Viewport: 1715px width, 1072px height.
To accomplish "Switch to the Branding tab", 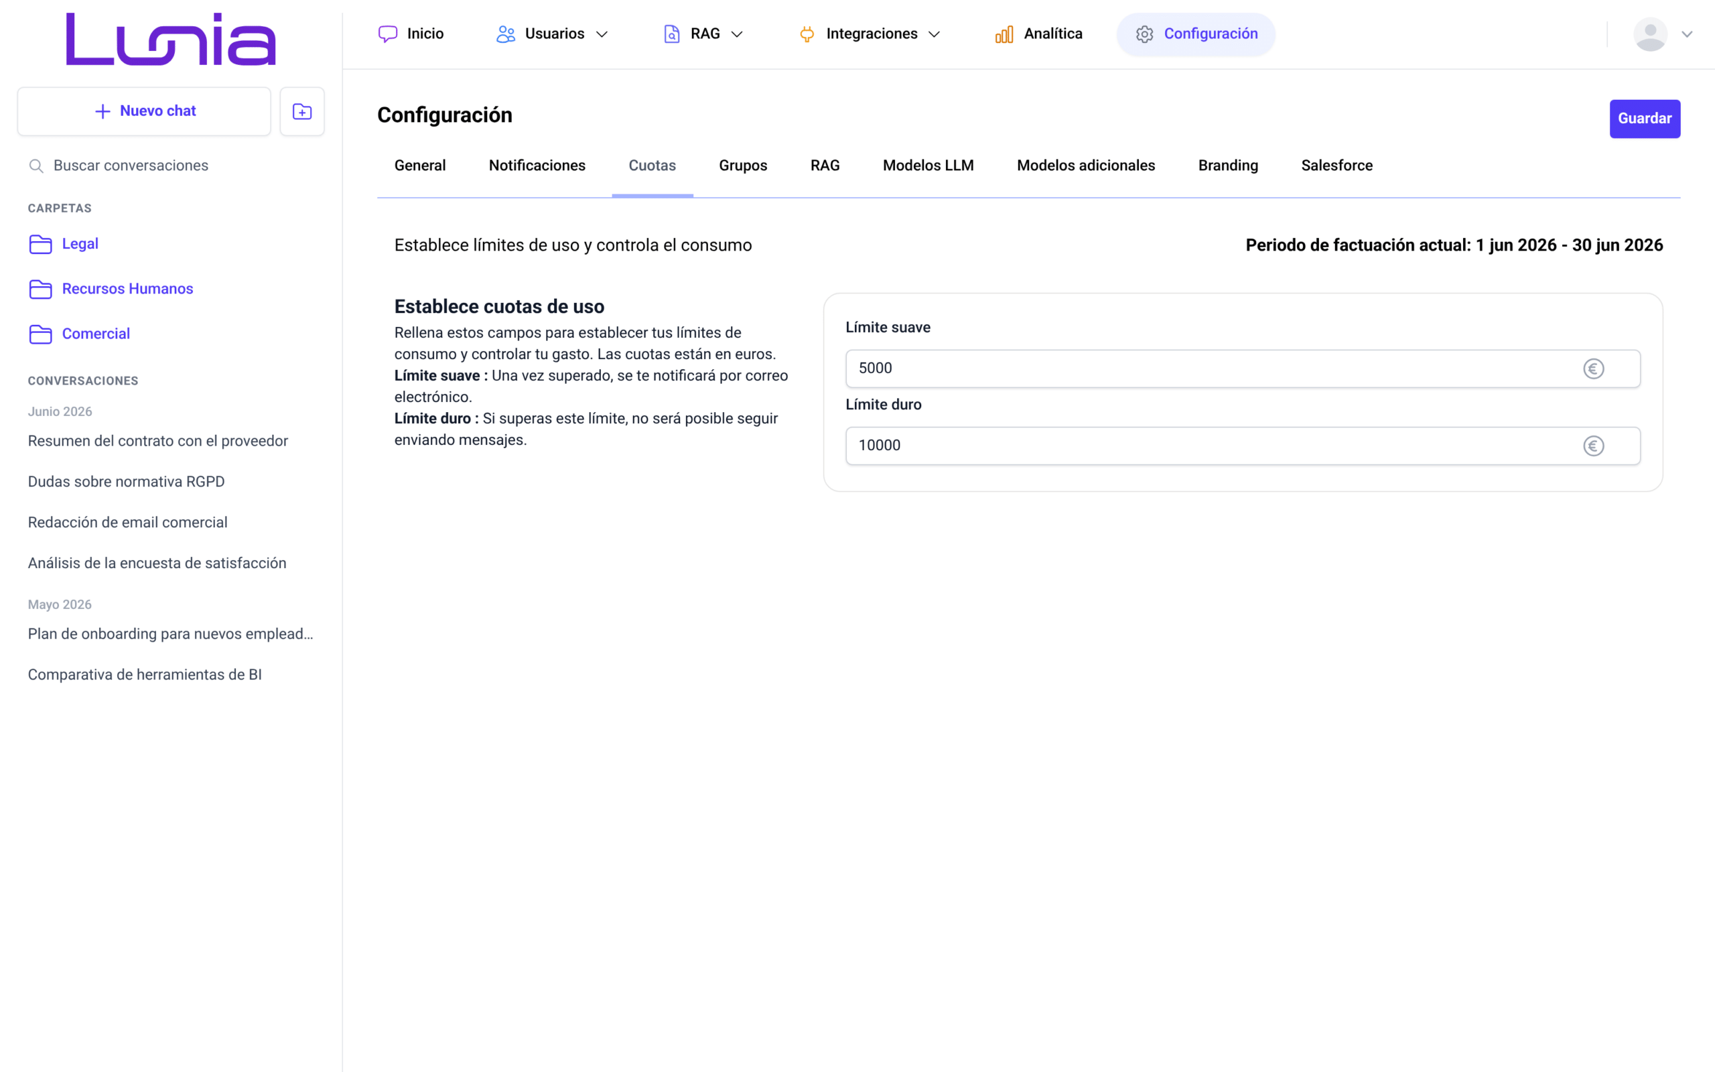I will 1227,165.
